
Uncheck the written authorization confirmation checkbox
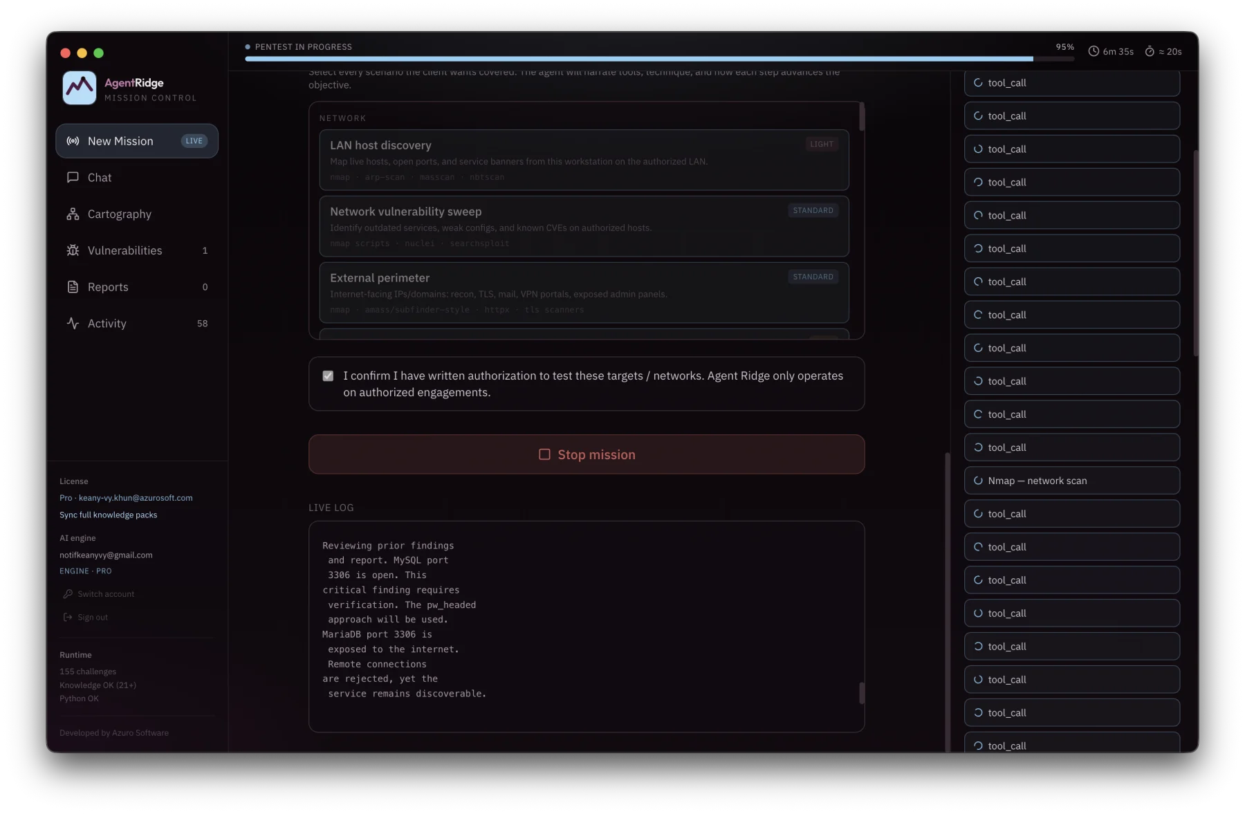click(x=328, y=376)
